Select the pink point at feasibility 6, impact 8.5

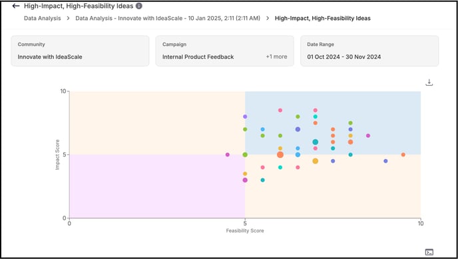coord(280,110)
